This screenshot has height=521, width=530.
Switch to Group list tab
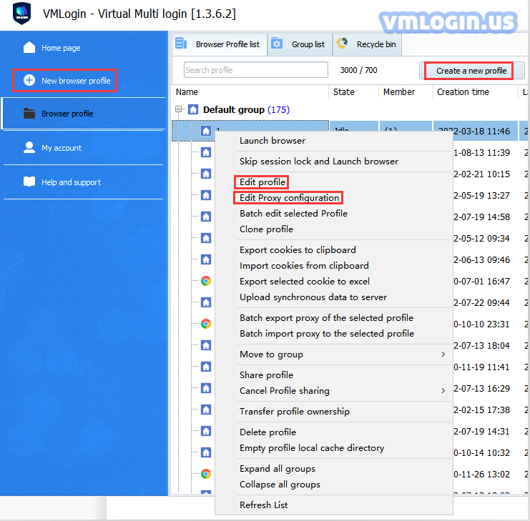point(300,44)
